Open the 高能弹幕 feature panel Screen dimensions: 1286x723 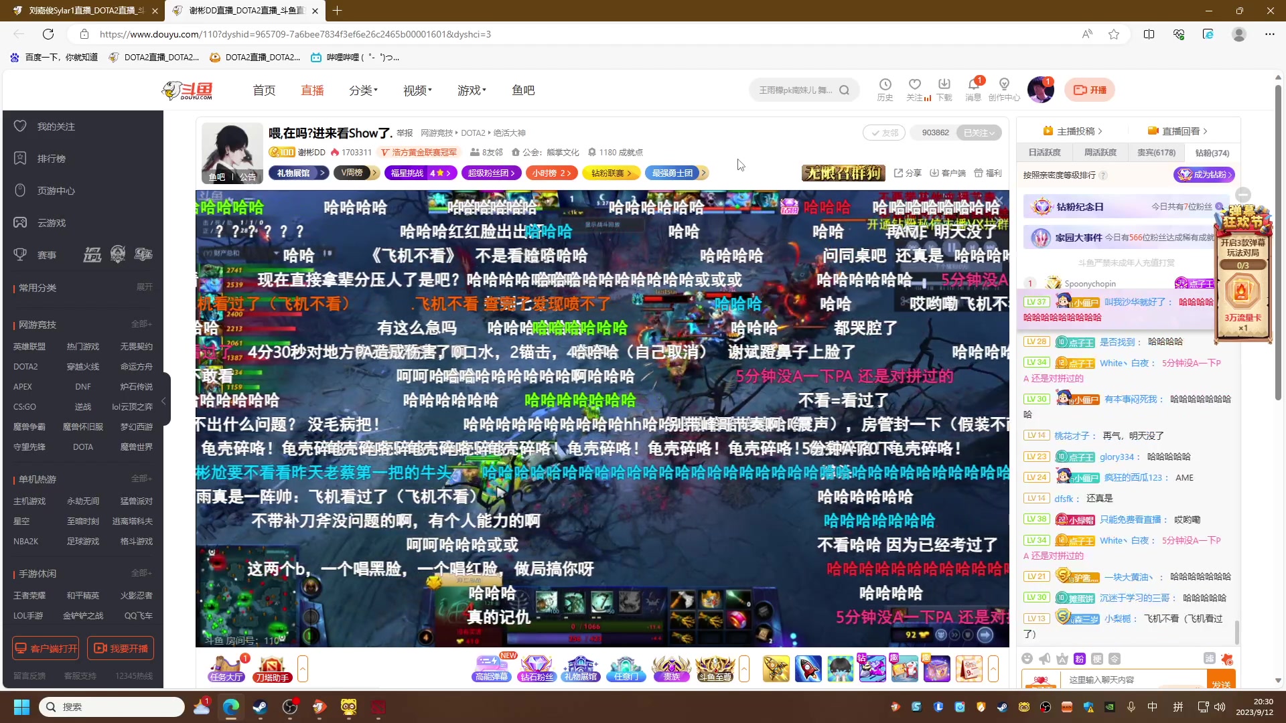(491, 668)
